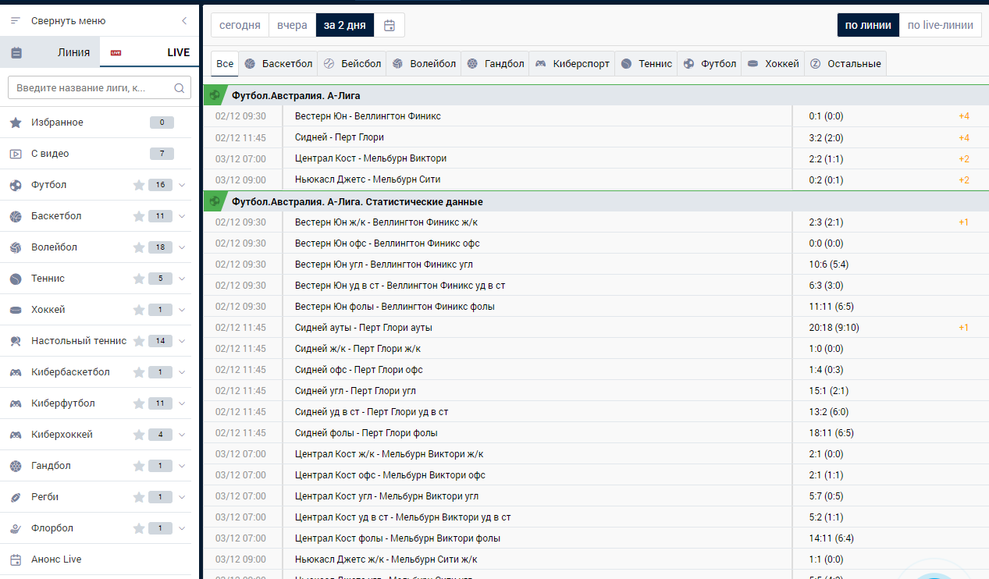Expand the Теннис sidebar category chevron
Image resolution: width=989 pixels, height=579 pixels.
[x=182, y=279]
